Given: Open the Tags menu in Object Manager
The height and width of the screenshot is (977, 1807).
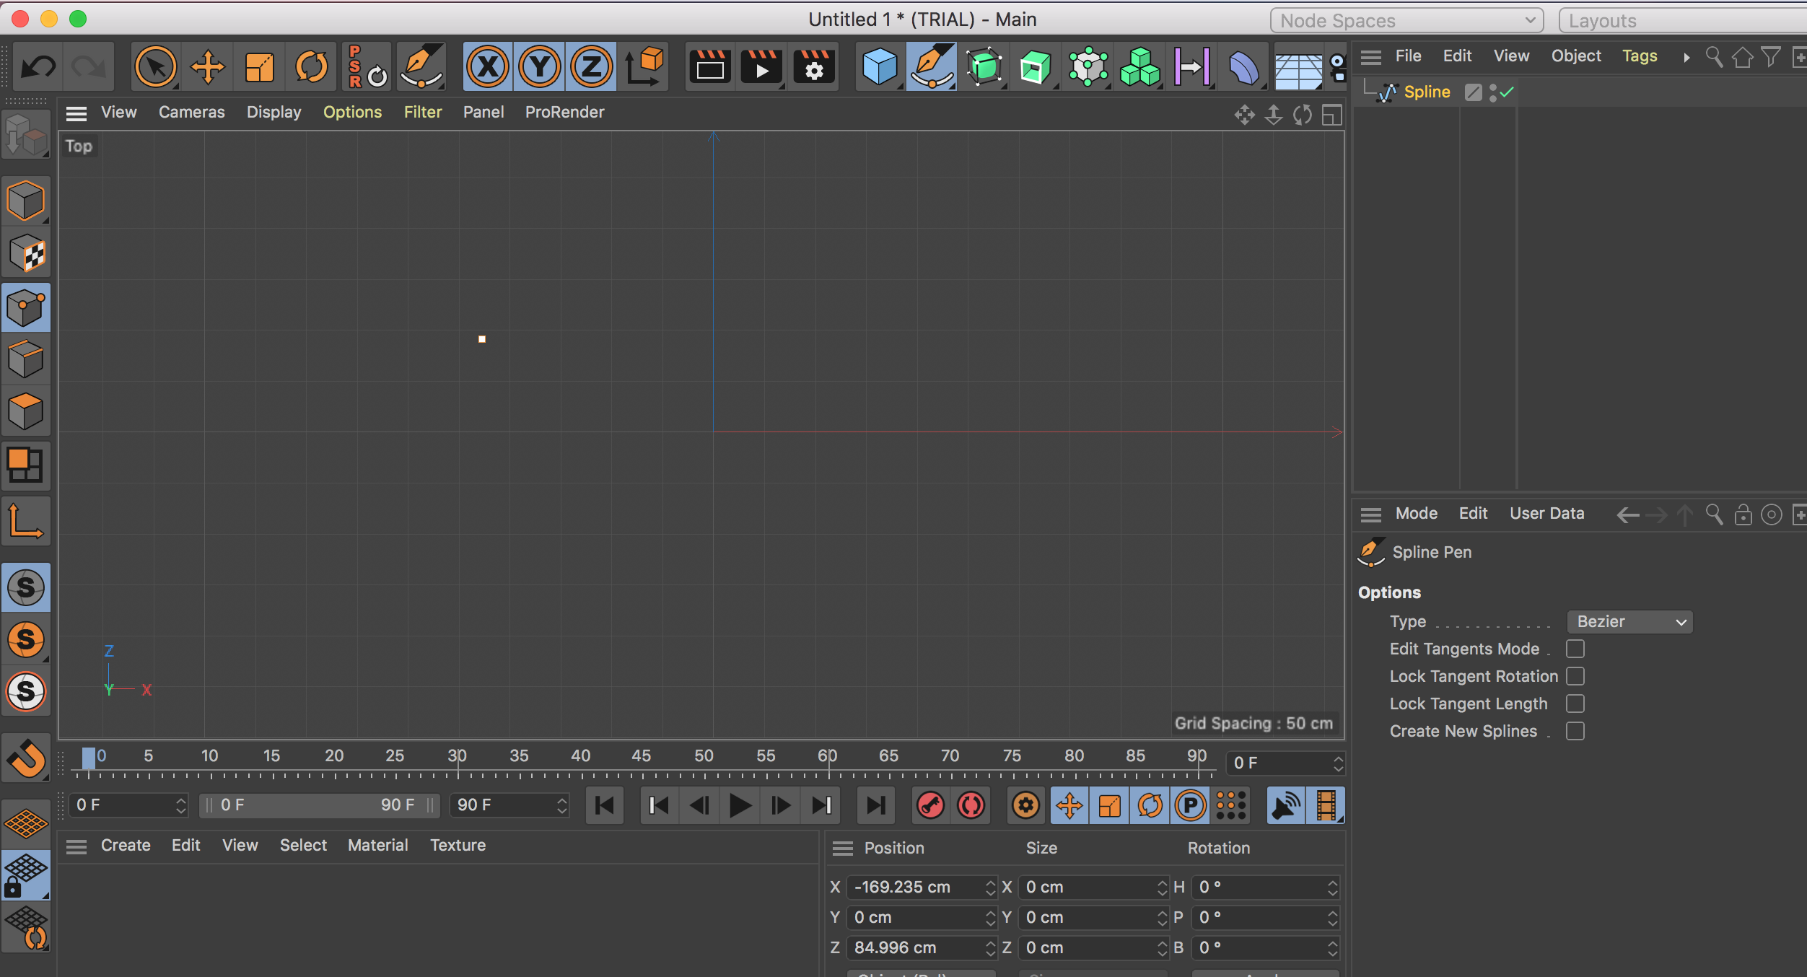Looking at the screenshot, I should (1639, 56).
